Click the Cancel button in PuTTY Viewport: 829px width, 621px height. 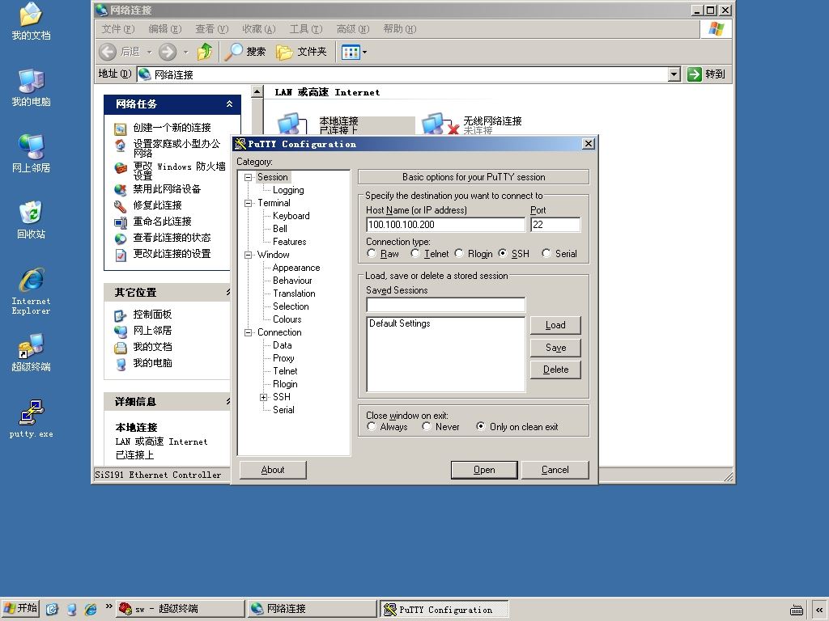555,470
